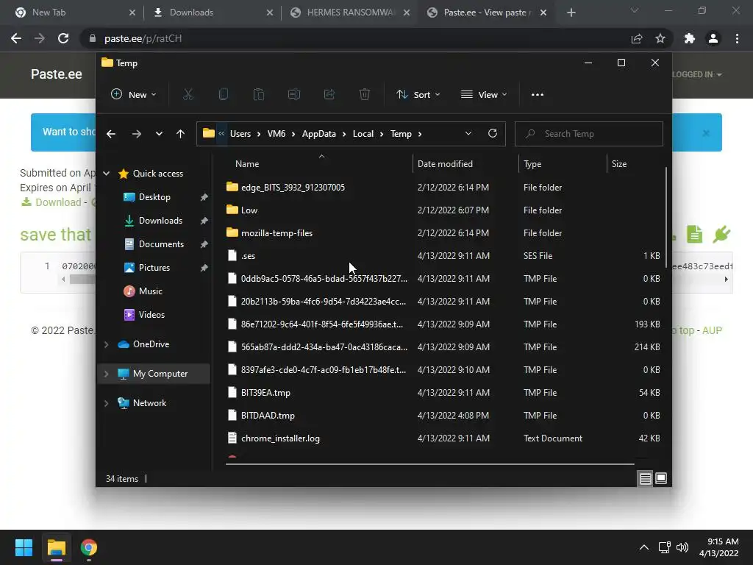The width and height of the screenshot is (753, 565).
Task: Expand the OneDrive tree node
Action: (107, 344)
